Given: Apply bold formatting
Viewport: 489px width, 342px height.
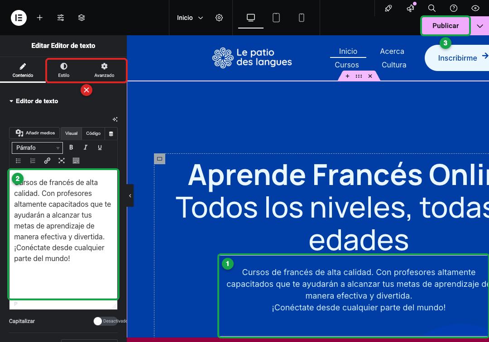Looking at the screenshot, I should pyautogui.click(x=71, y=147).
